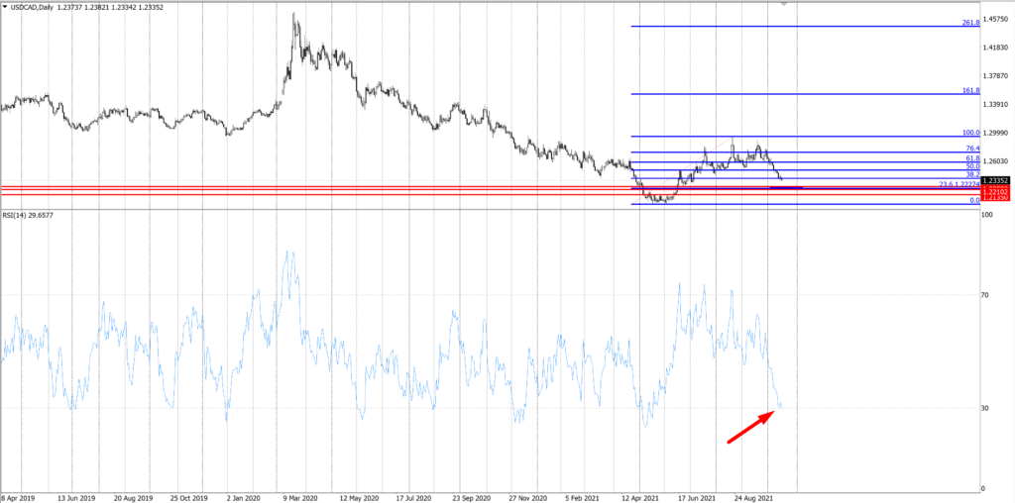
Task: Click the March 2020 price spike peak
Action: 294,18
